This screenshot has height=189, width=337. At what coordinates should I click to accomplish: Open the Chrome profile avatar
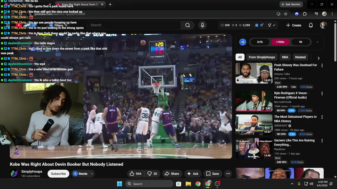click(x=324, y=14)
